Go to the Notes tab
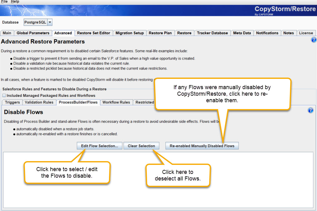Viewport: 317px width, 211px height. 289,33
